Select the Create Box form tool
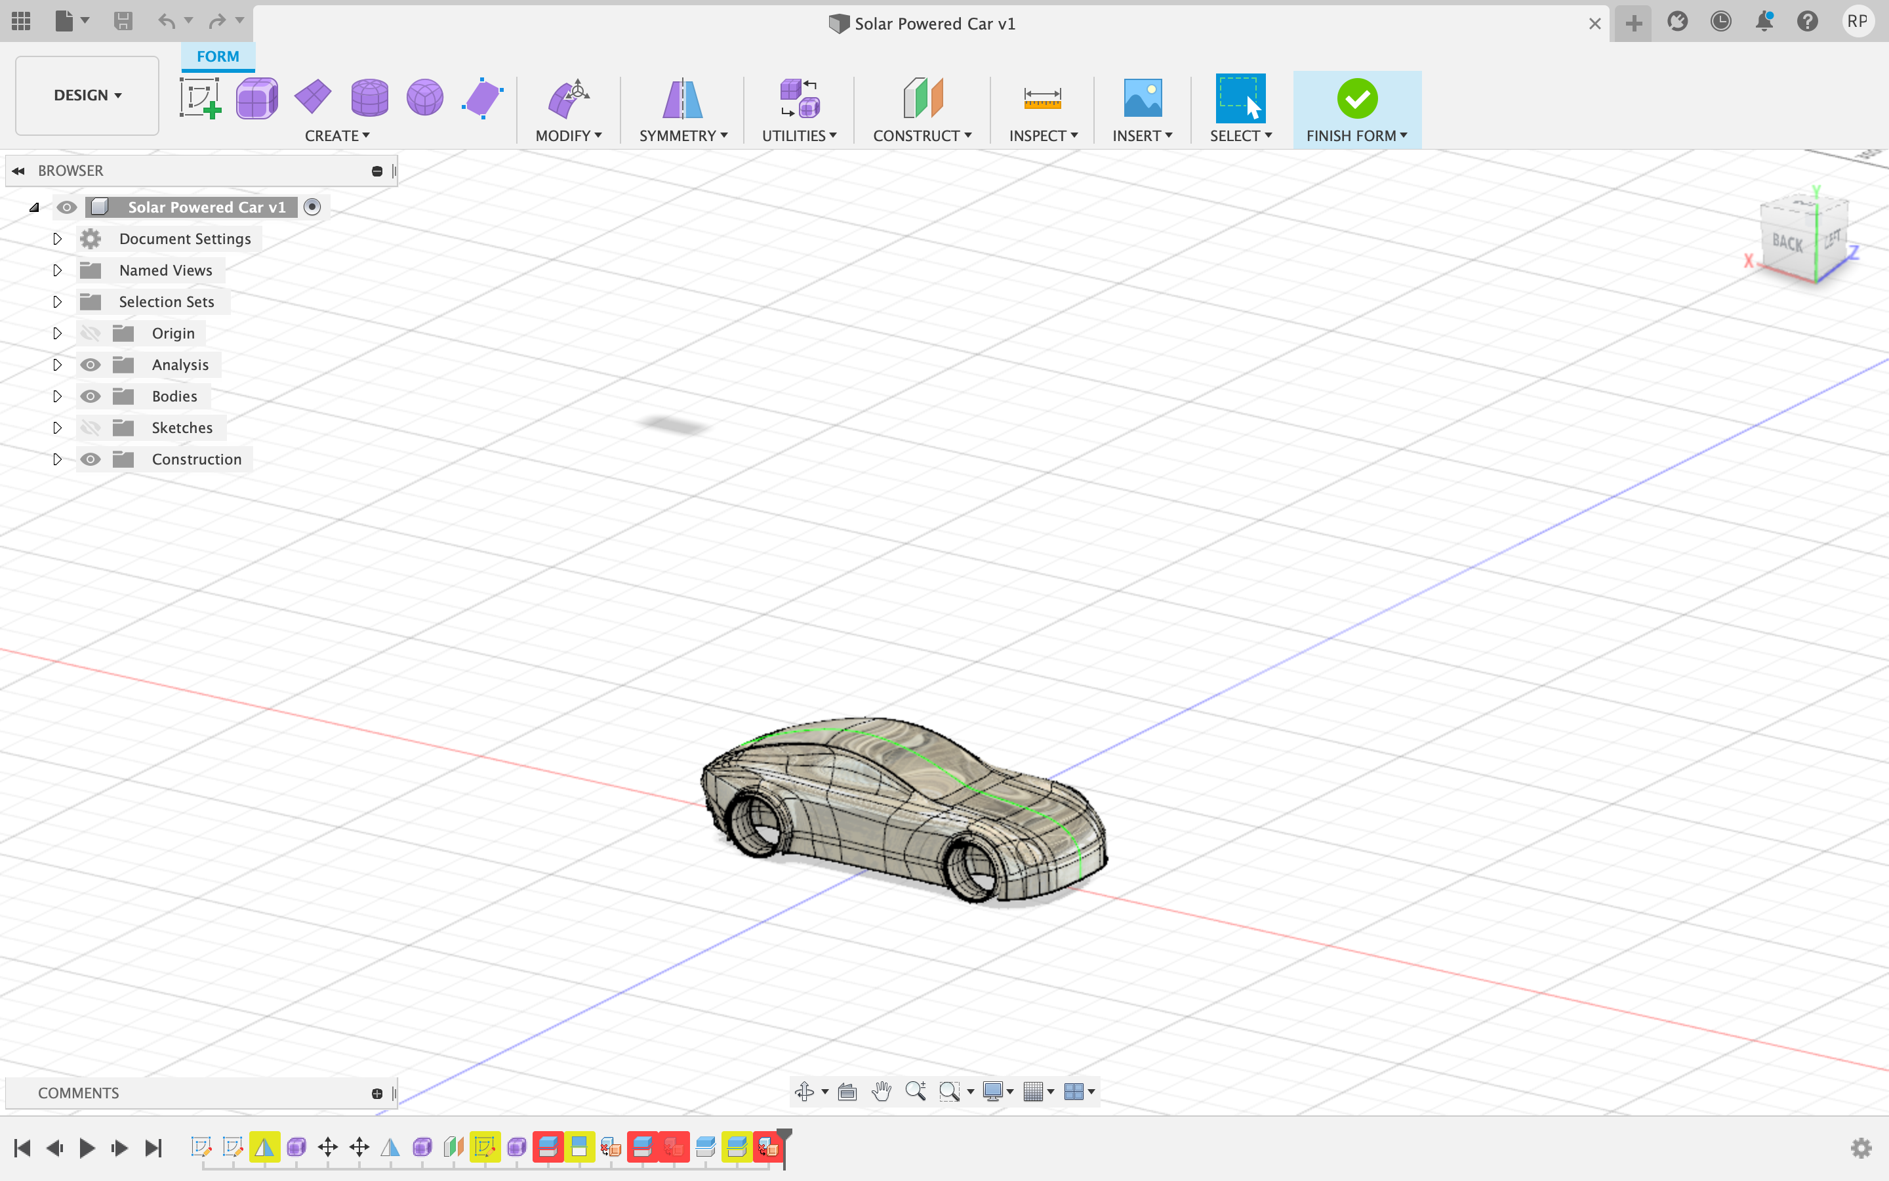The height and width of the screenshot is (1181, 1889). 257,98
